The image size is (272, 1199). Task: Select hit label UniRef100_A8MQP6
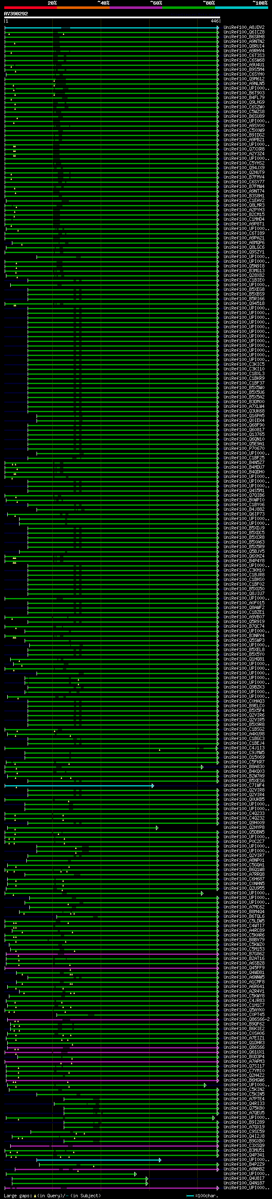pos(244,242)
